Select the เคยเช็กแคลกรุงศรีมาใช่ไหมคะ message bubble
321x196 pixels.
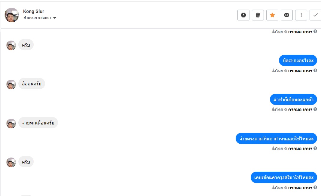pyautogui.click(x=284, y=178)
